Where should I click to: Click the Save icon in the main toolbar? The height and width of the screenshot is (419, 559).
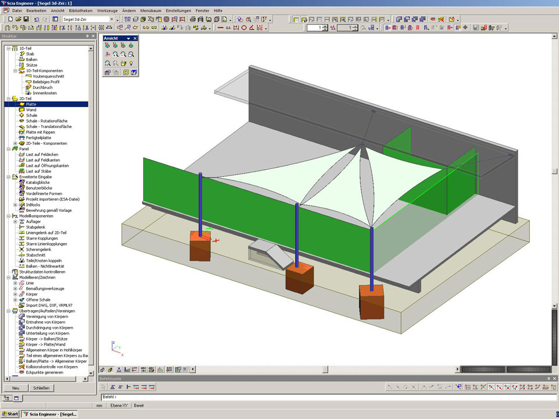click(26, 19)
